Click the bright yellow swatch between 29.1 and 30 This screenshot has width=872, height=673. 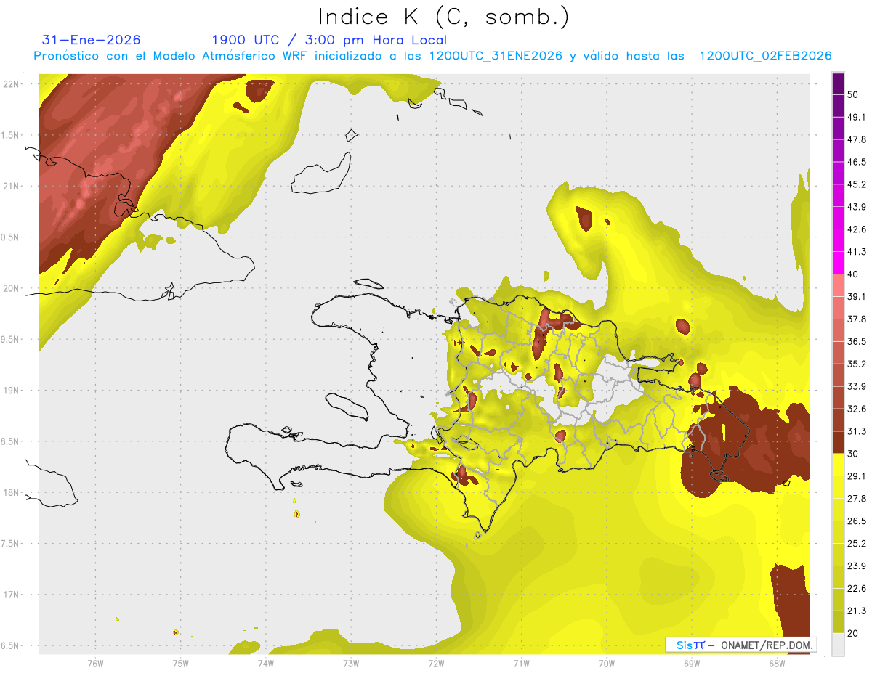[x=838, y=465]
